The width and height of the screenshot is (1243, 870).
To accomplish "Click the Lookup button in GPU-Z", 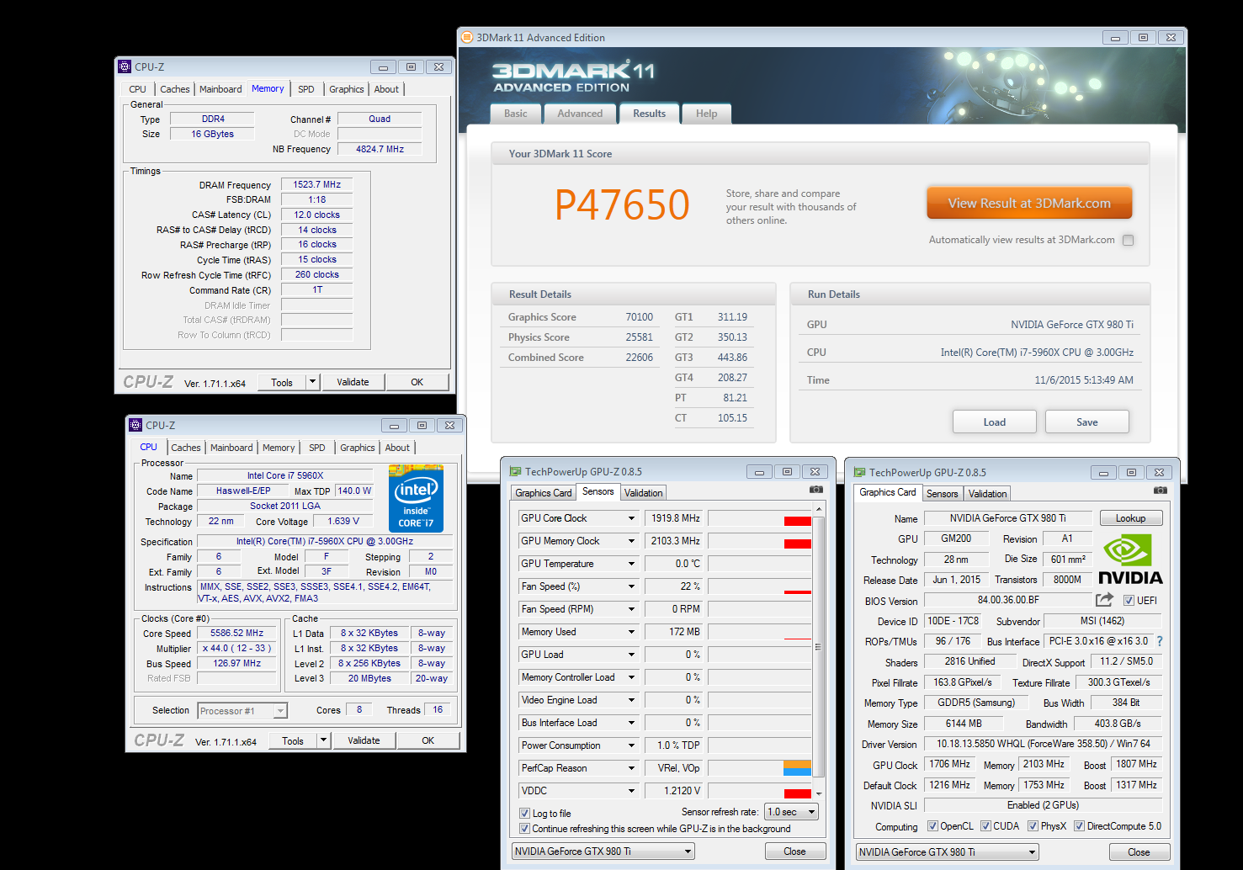I will tap(1130, 518).
